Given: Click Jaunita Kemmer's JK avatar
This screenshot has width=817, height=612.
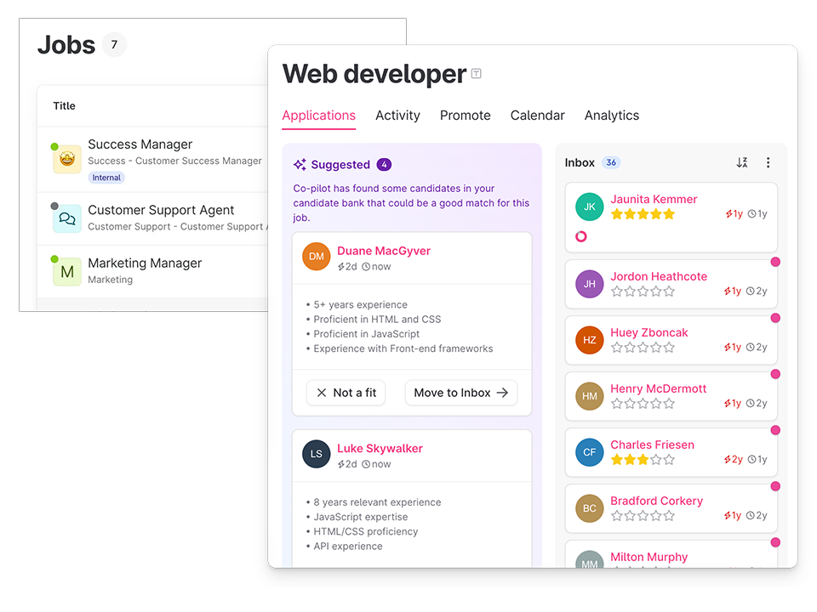Looking at the screenshot, I should pos(590,207).
